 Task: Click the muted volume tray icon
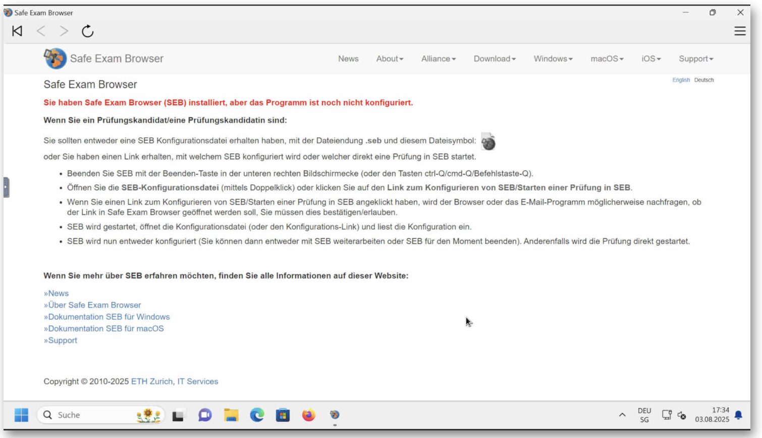click(682, 415)
